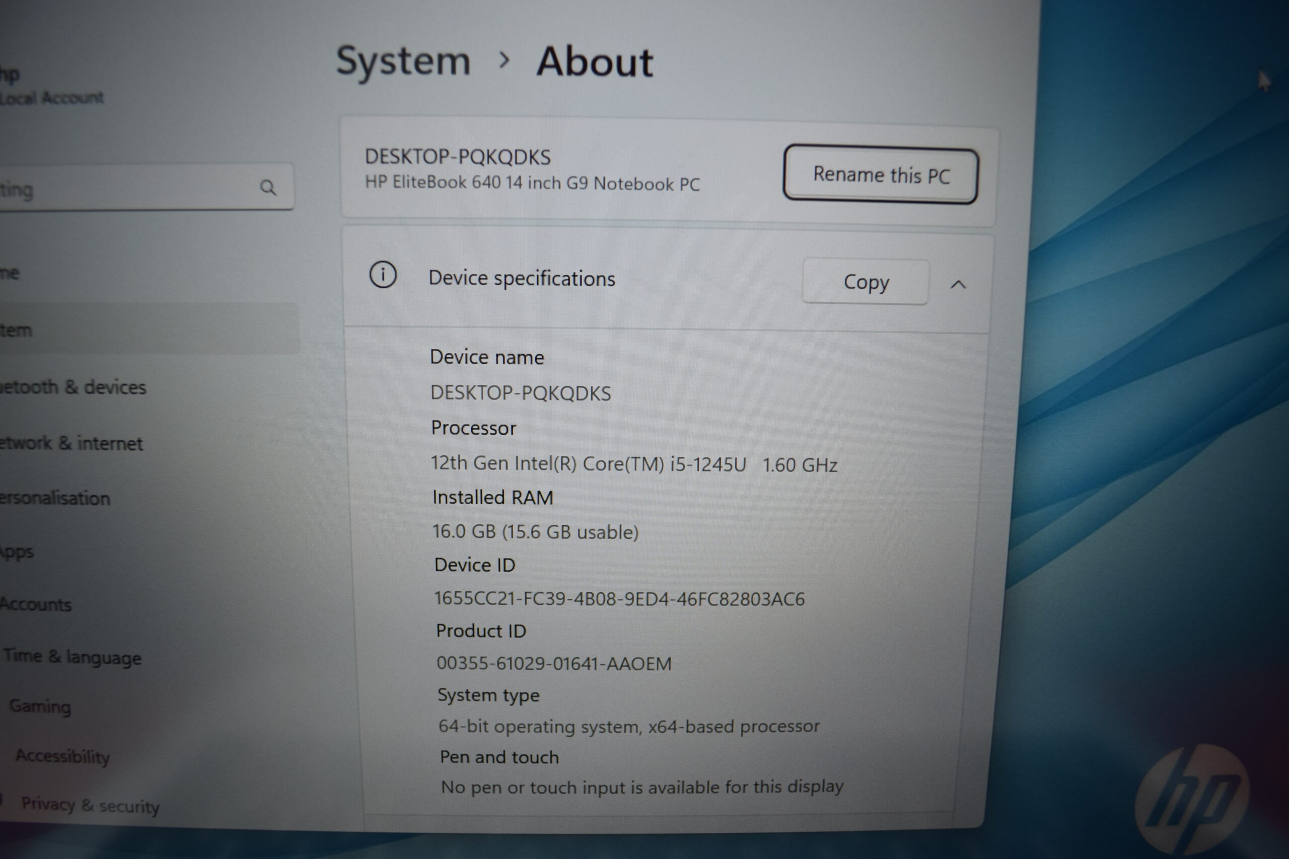Click the search magnifier icon
The height and width of the screenshot is (859, 1289).
pyautogui.click(x=268, y=188)
